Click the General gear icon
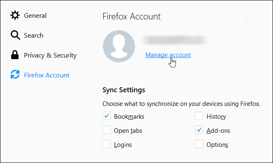The width and height of the screenshot is (273, 163). coord(15,15)
